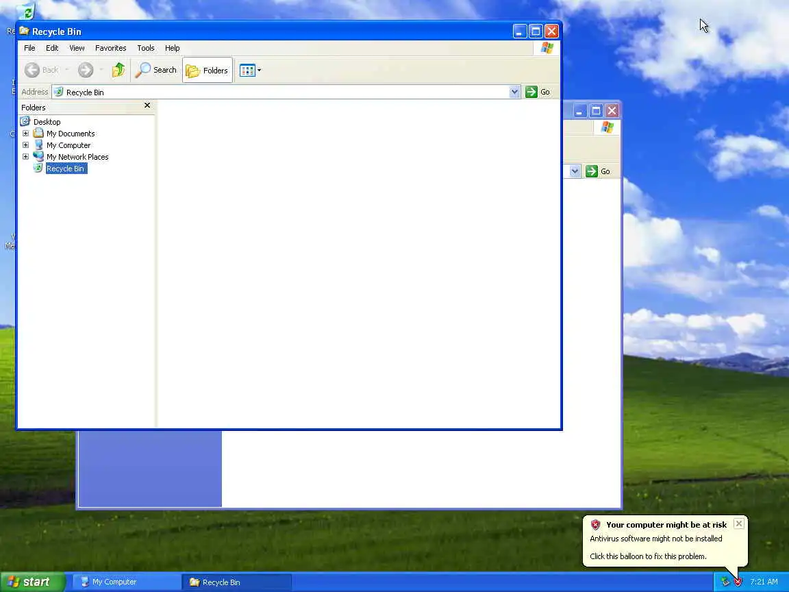Close the Folders pane

147,106
